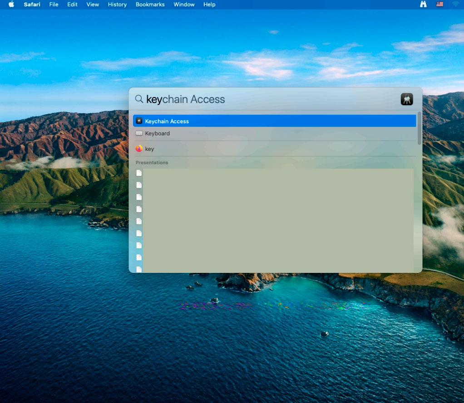Open the Safari application menu
The width and height of the screenshot is (464, 403).
32,5
